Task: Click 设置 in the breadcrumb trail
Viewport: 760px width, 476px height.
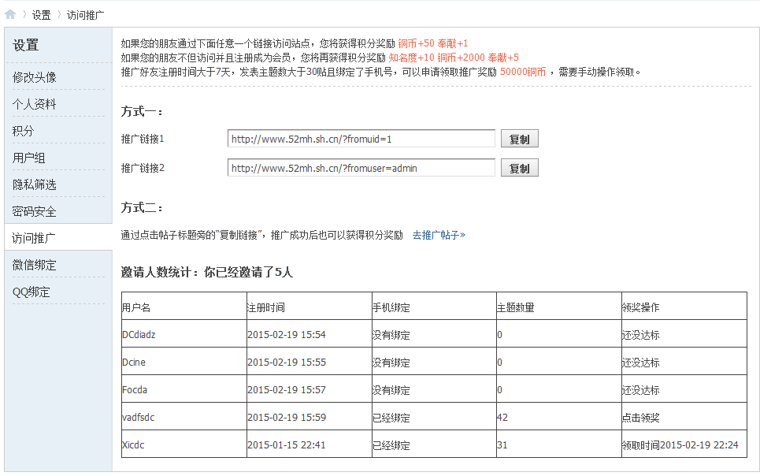Action: (x=39, y=14)
